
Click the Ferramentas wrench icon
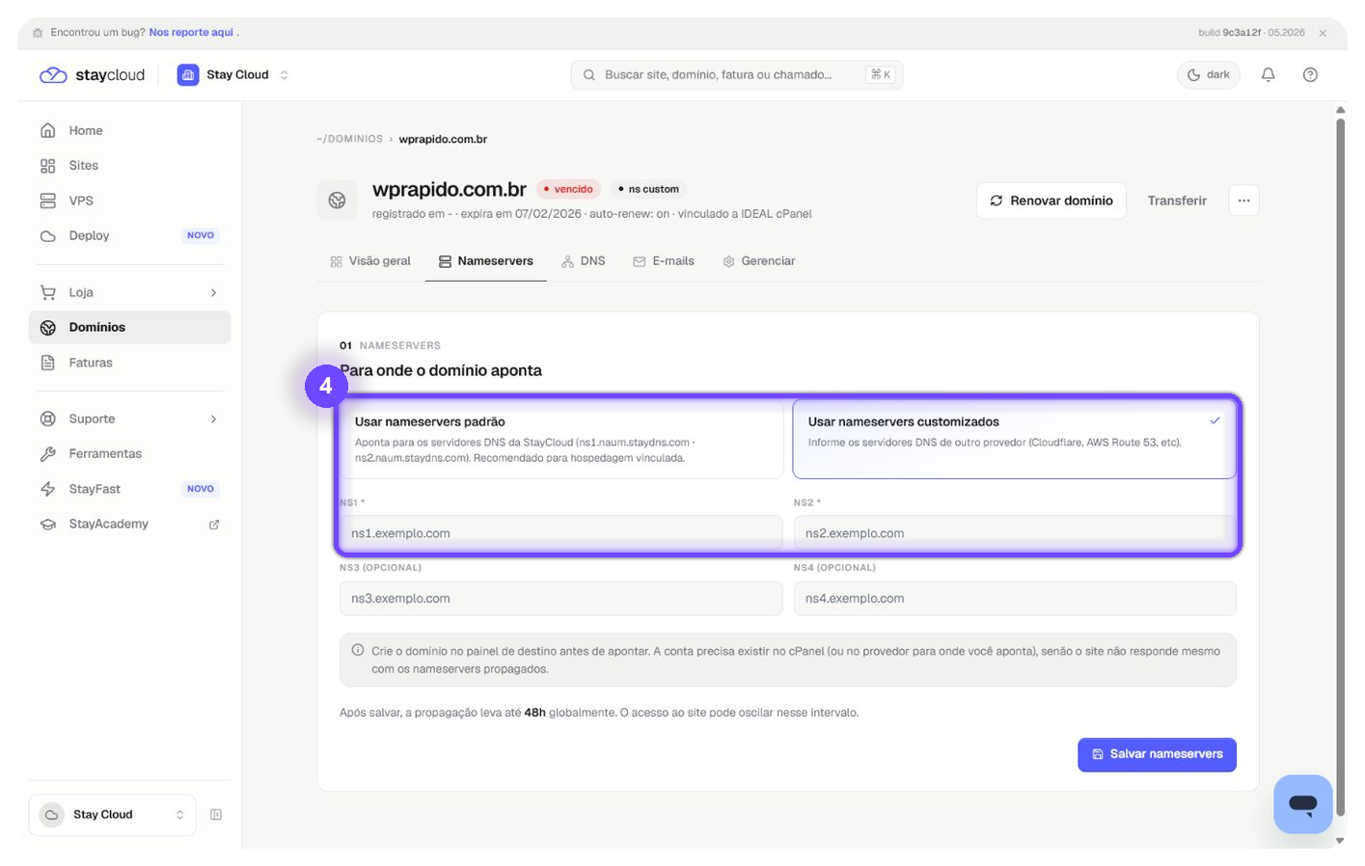point(47,453)
